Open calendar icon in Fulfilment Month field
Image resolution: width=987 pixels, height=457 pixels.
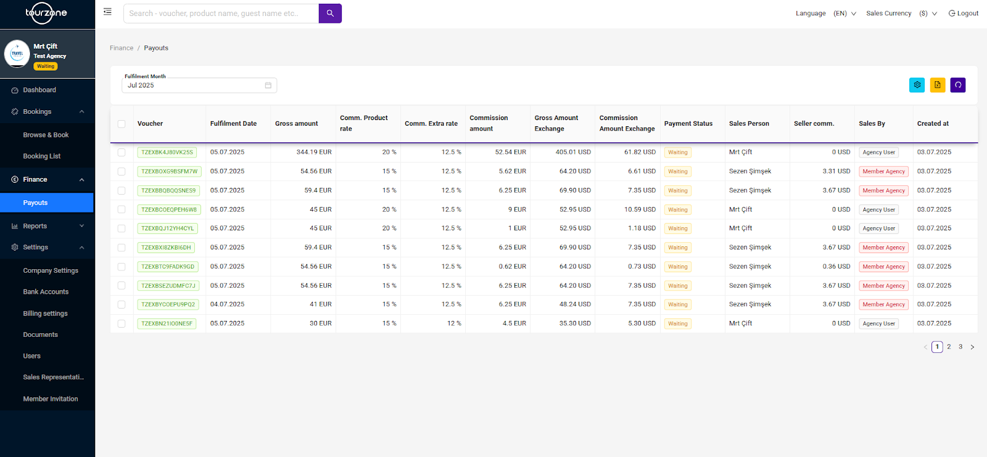(x=268, y=86)
